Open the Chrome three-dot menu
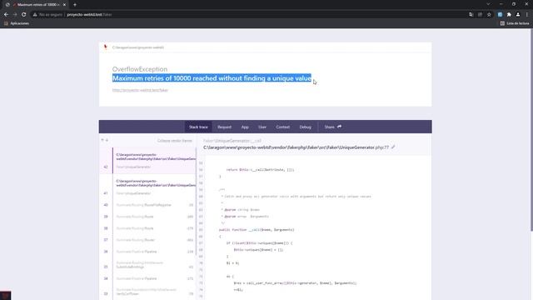The height and width of the screenshot is (300, 533). pos(527,15)
